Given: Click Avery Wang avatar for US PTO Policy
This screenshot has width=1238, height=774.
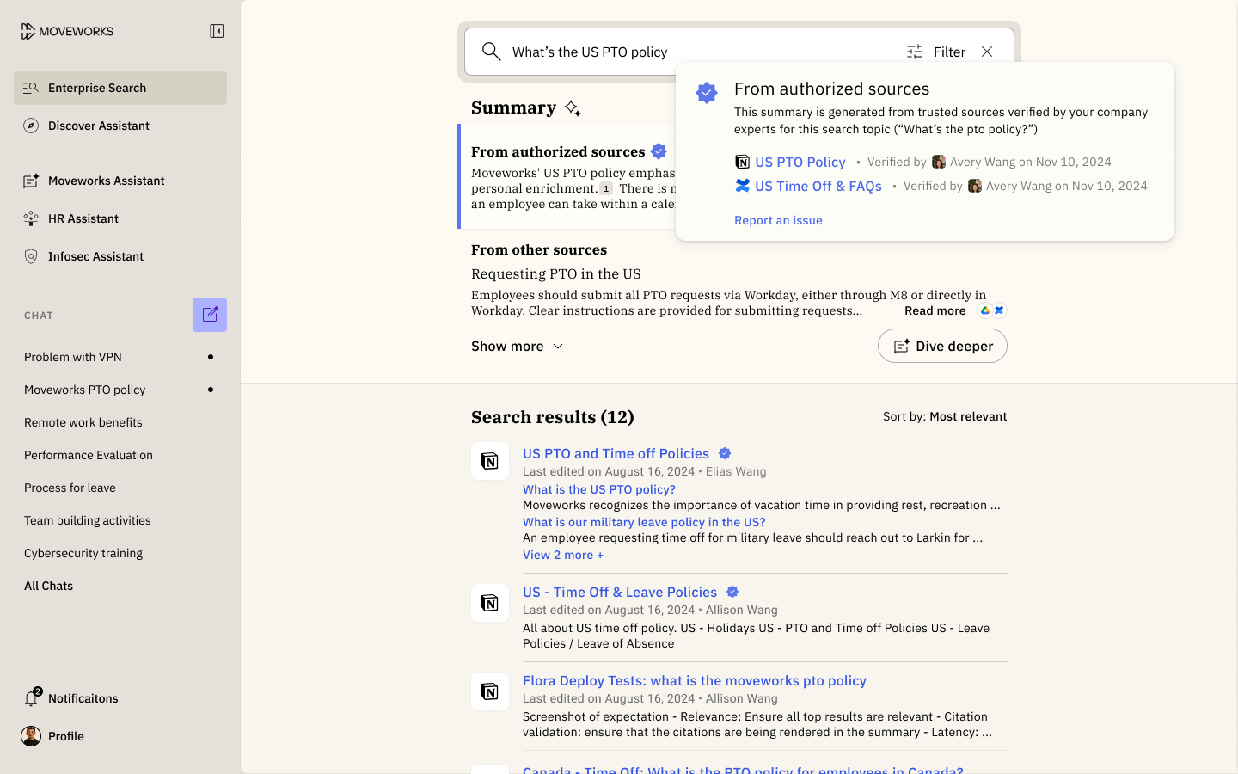Looking at the screenshot, I should [x=939, y=162].
